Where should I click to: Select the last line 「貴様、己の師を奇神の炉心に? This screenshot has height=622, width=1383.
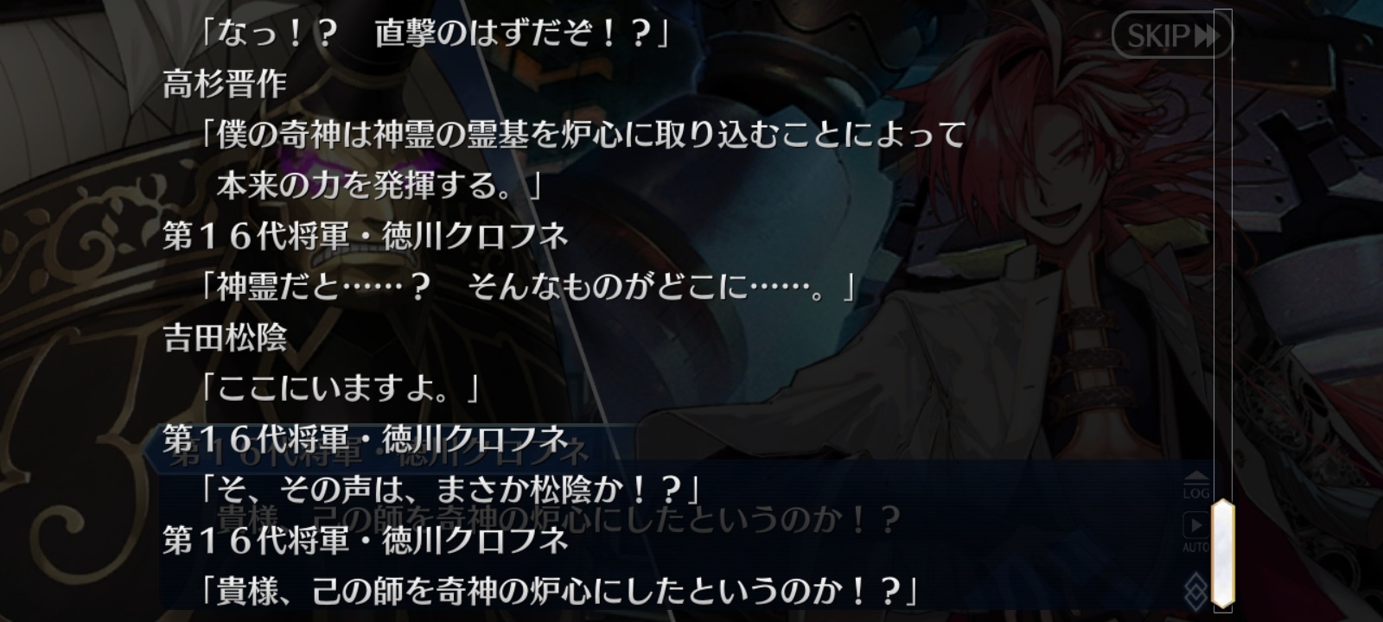(x=558, y=592)
